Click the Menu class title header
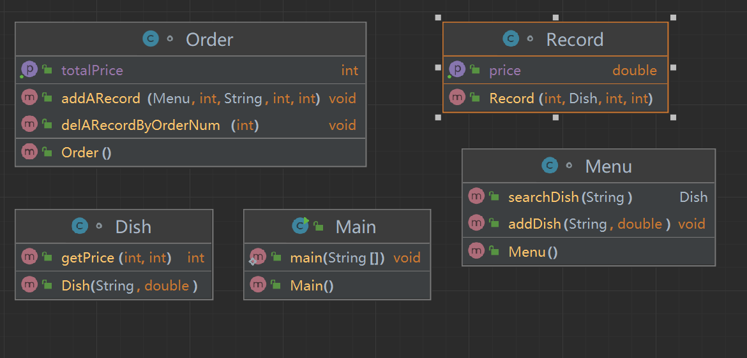The width and height of the screenshot is (747, 358). click(x=608, y=166)
